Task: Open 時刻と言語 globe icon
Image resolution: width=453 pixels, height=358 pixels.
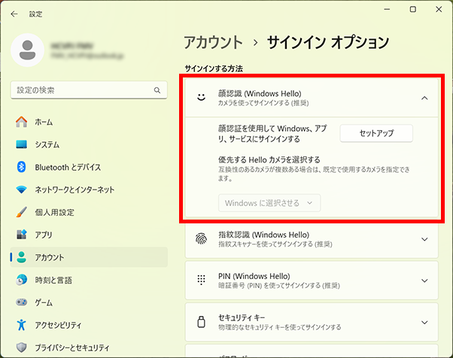Action: [x=22, y=280]
